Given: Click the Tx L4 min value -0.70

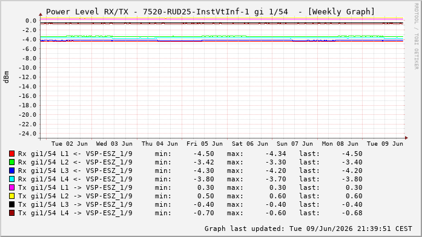Looking at the screenshot, I should click(x=203, y=213).
